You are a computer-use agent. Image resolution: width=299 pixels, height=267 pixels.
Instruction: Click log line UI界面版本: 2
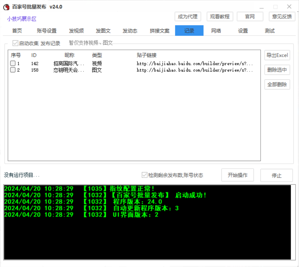[81, 215]
